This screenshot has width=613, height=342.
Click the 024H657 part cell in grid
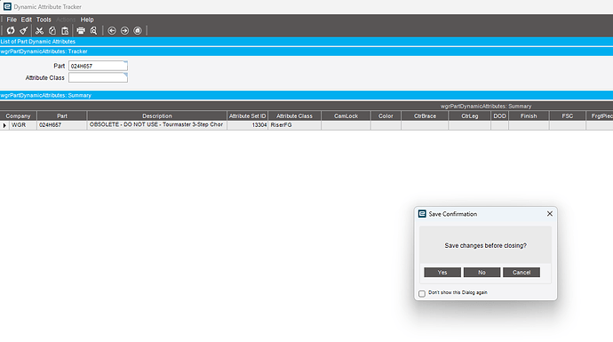click(x=62, y=125)
